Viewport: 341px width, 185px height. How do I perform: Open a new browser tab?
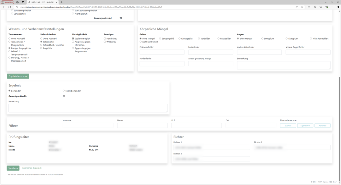[61, 2]
